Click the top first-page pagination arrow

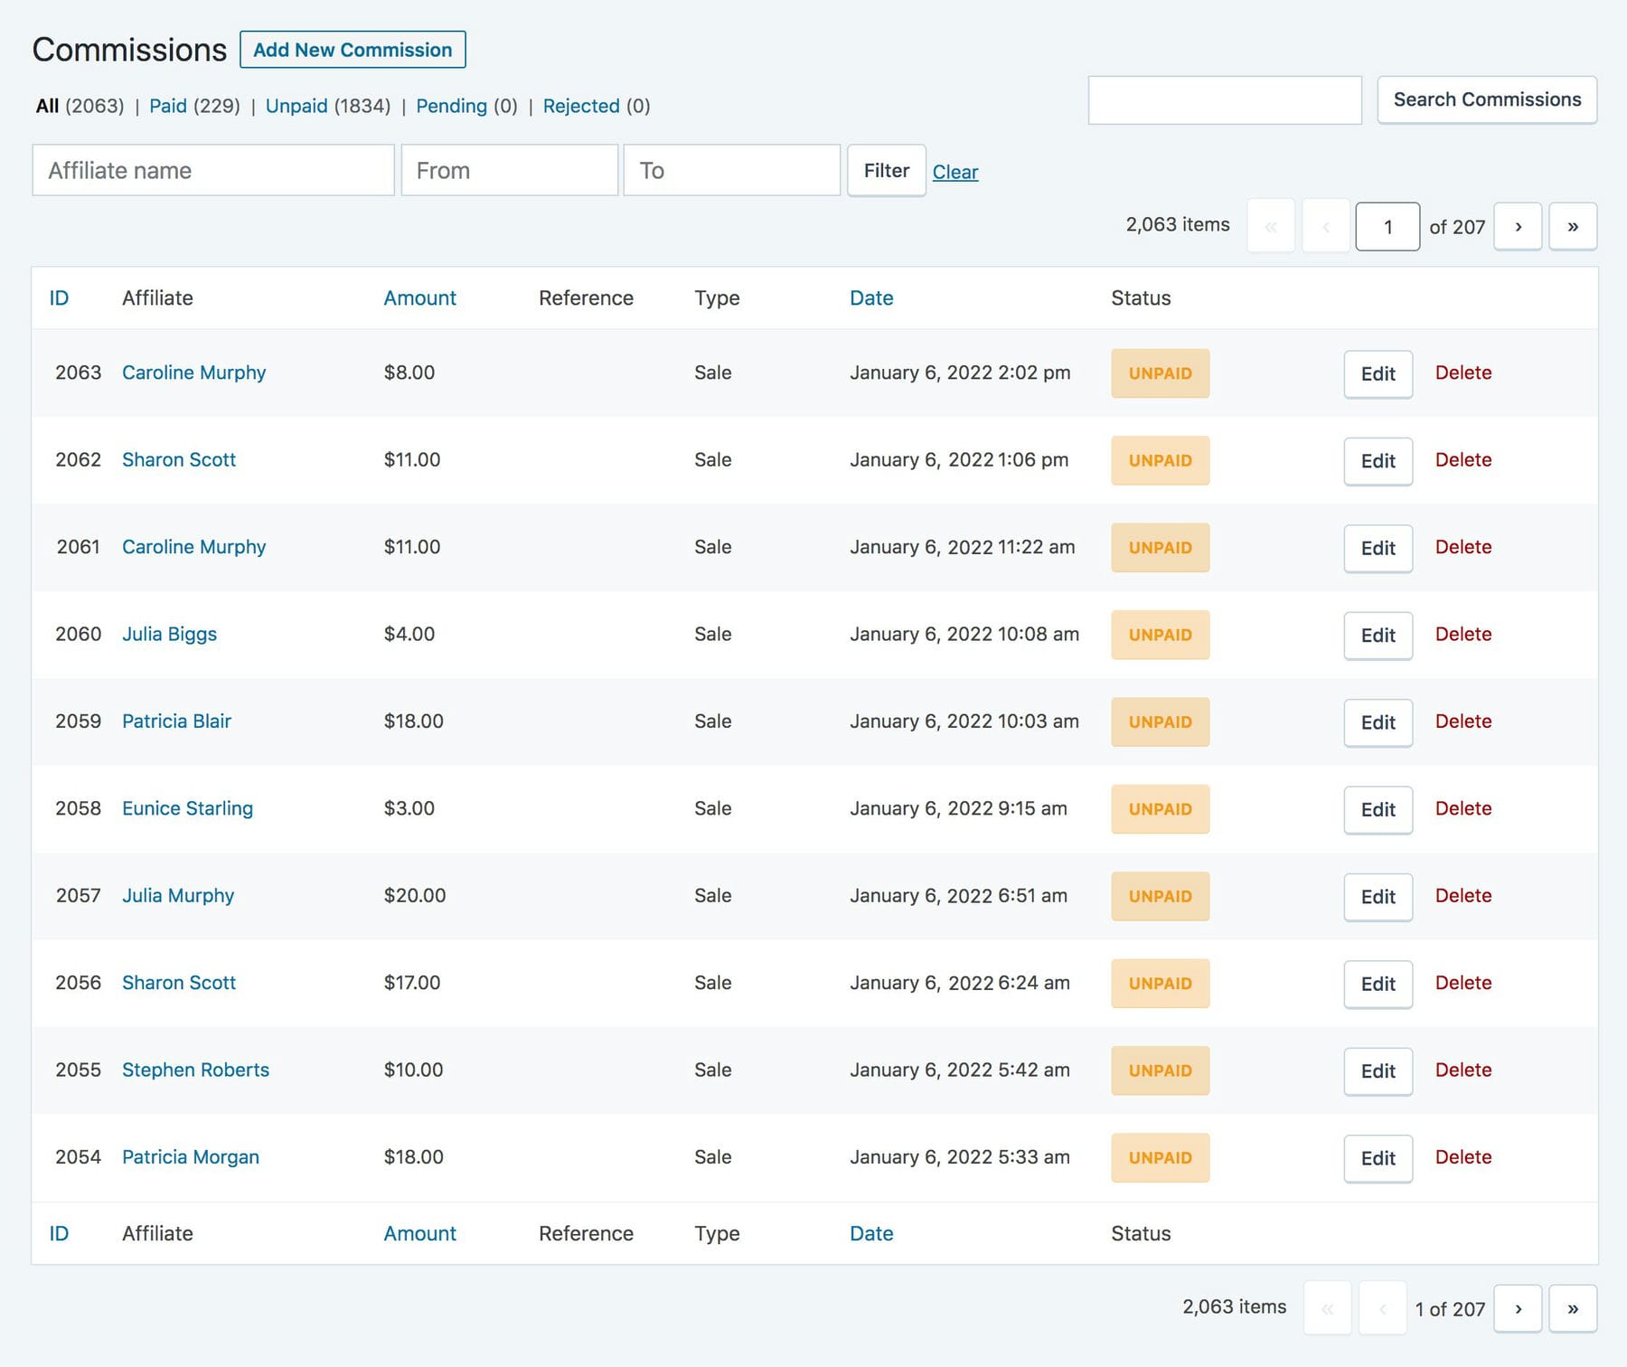point(1271,226)
